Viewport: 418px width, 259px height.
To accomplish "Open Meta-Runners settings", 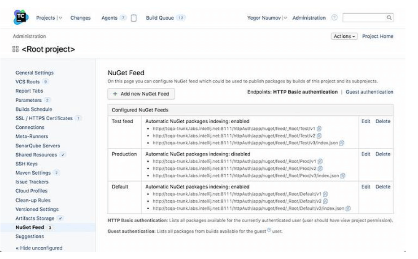I will pyautogui.click(x=32, y=136).
